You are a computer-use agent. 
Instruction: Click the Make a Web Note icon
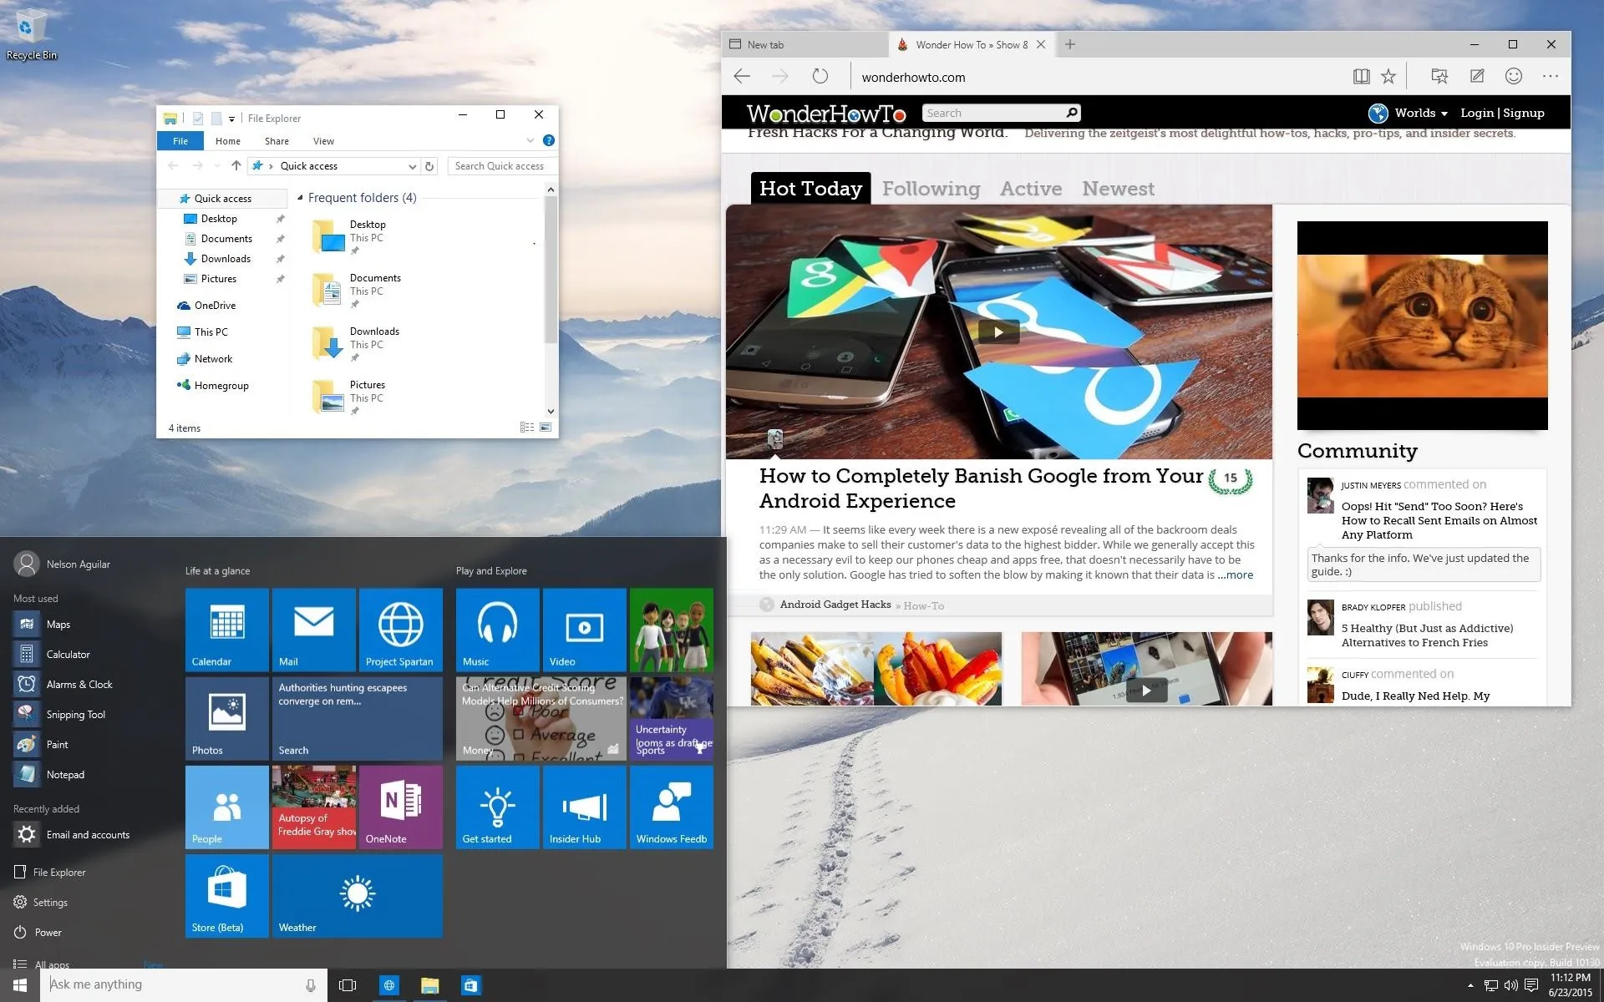point(1477,77)
